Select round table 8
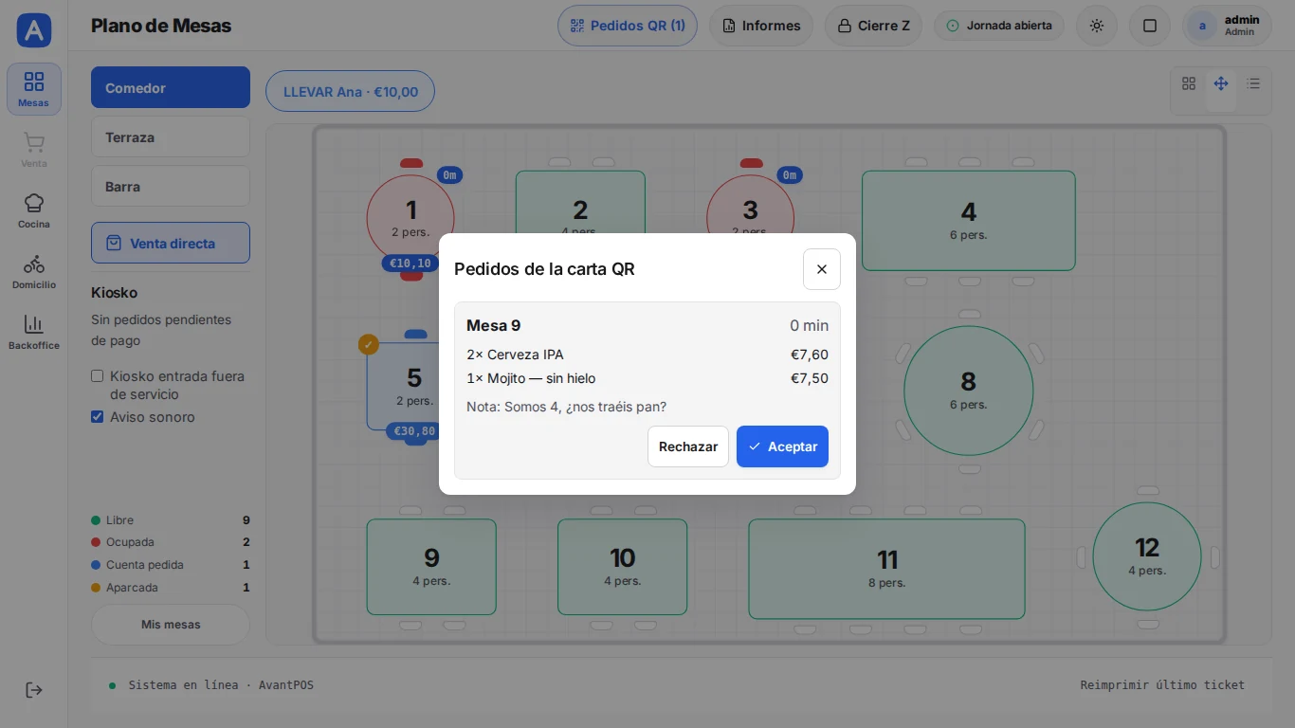The image size is (1295, 728). [968, 391]
